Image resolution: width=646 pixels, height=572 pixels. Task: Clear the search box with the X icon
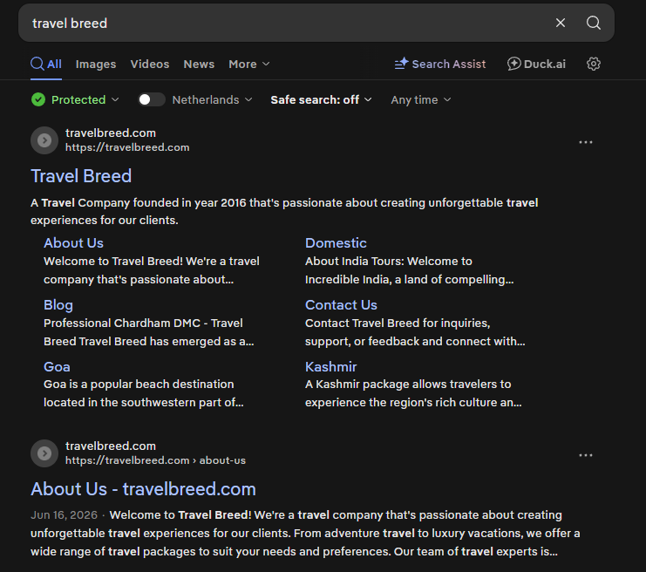[561, 23]
